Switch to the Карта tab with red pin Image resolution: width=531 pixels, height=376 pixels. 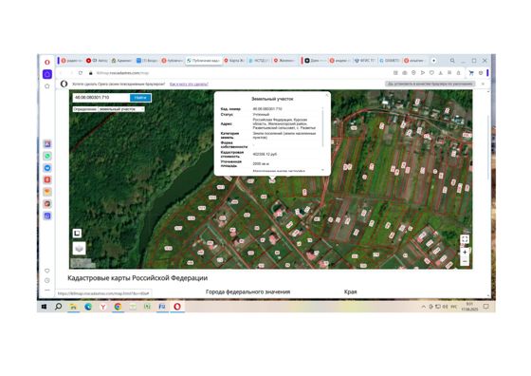[234, 61]
